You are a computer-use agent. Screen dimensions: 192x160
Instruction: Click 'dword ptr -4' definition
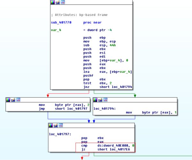100,30
